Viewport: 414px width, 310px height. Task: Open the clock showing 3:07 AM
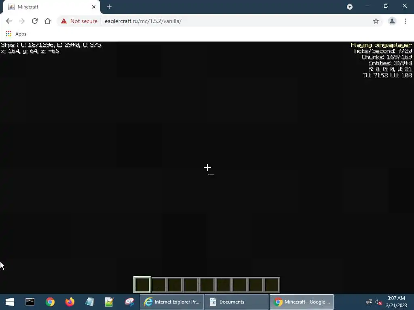coord(396,302)
